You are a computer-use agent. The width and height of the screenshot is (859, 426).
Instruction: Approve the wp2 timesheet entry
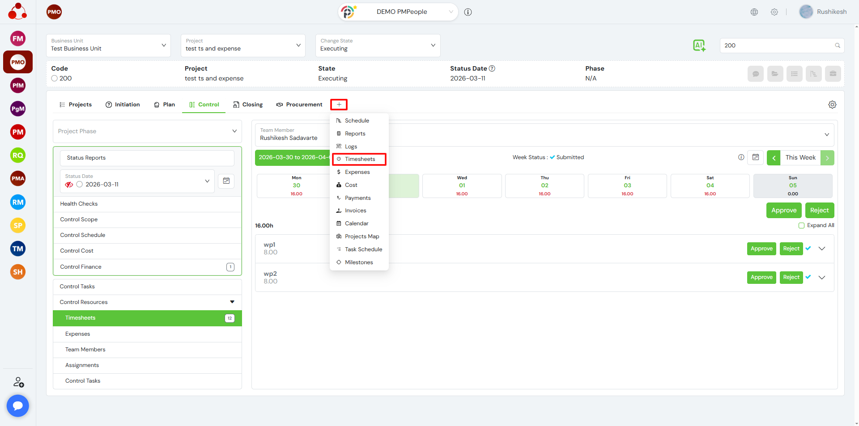[x=761, y=278]
